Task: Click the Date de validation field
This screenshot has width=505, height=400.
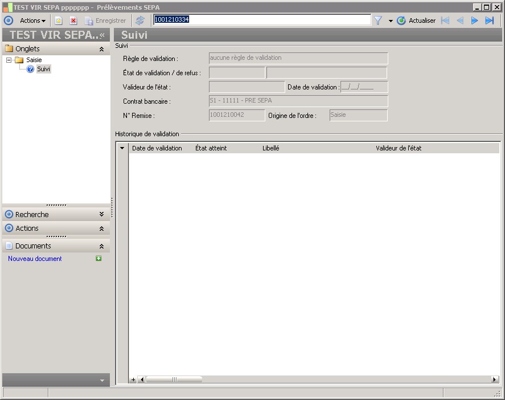Action: [x=364, y=87]
